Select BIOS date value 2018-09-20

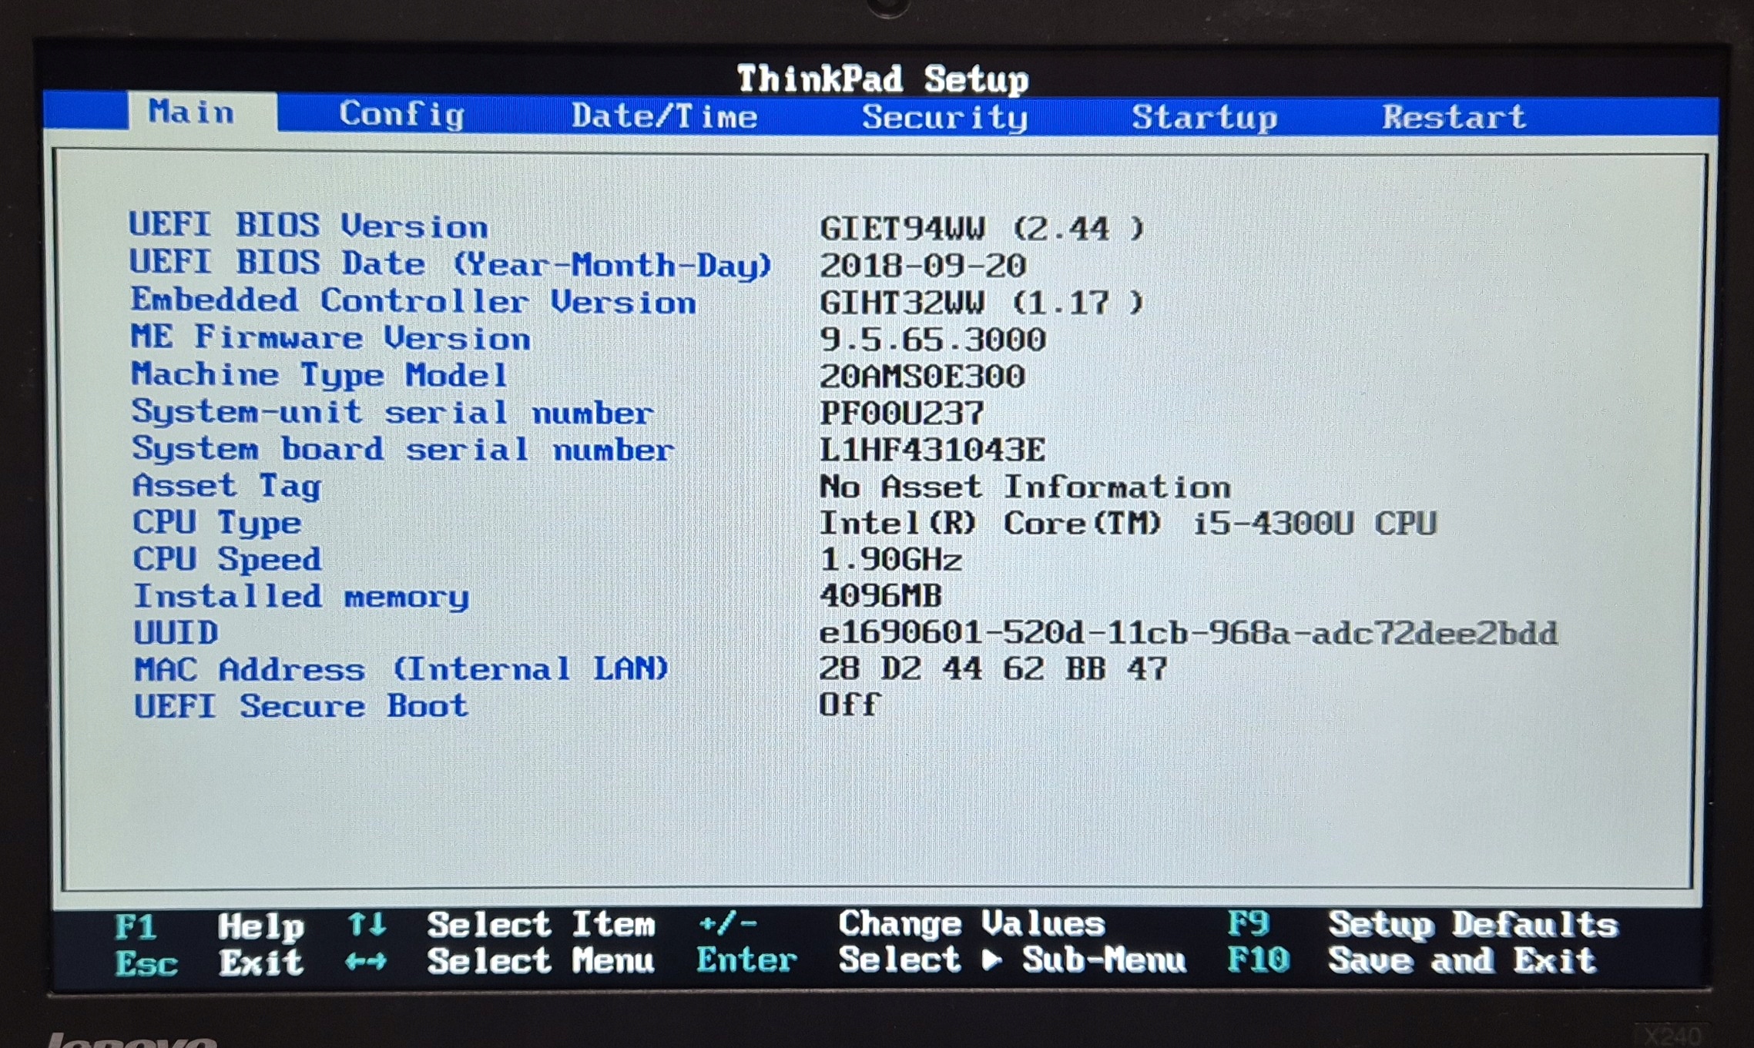(922, 266)
